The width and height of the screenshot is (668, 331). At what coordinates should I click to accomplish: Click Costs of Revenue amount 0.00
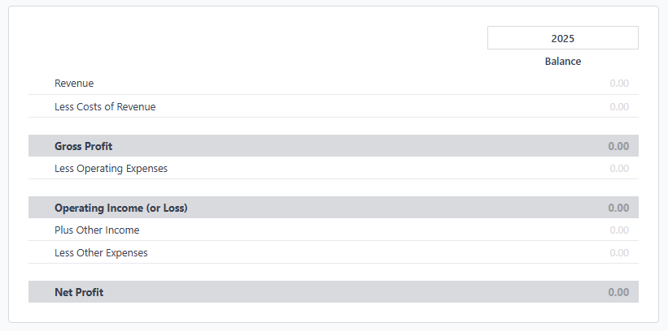point(619,106)
